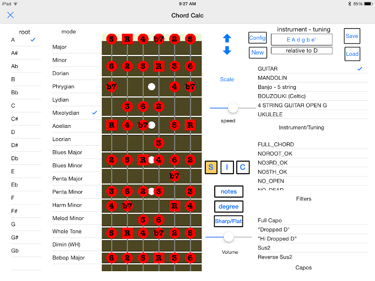The image size is (375, 281).
Task: Select Banjo - 5 string instrument
Action: tap(313, 87)
